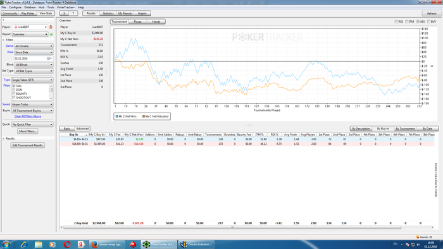Click the Windows Start button
This screenshot has width=443, height=249.
click(x=6, y=244)
